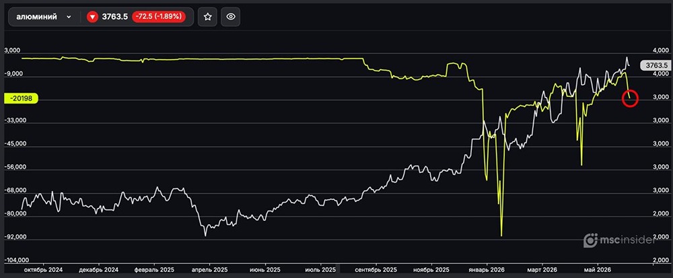Click the -80,000 left axis label
Image resolution: width=673 pixels, height=278 pixels.
(x=16, y=213)
